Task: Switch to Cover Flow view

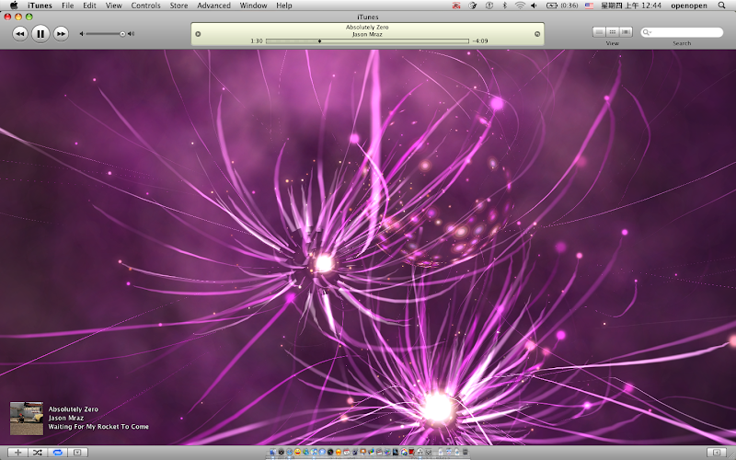Action: point(626,32)
